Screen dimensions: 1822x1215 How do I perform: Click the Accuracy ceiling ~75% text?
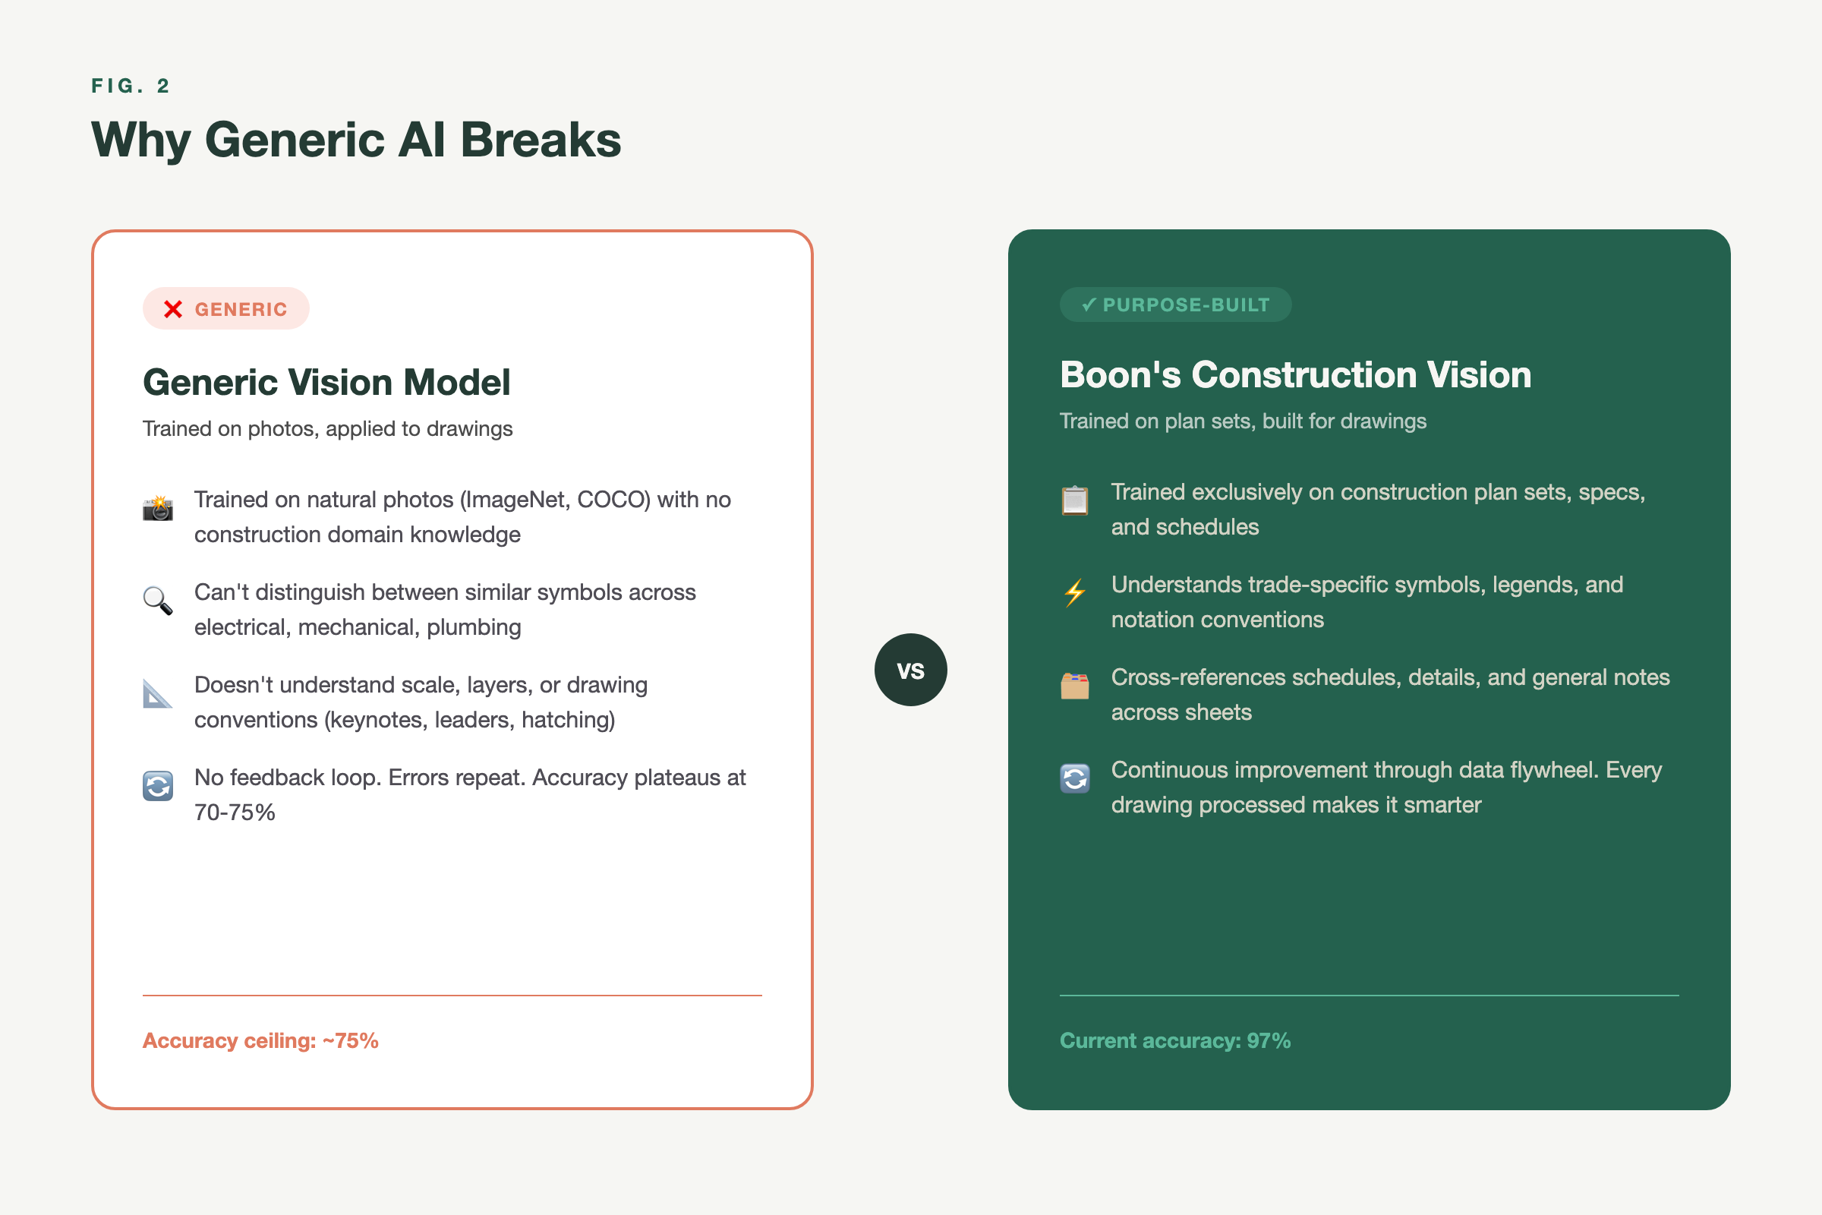tap(260, 1040)
